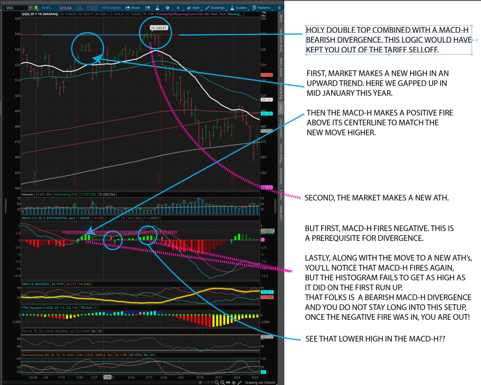This screenshot has width=481, height=385.
Task: Switch to the Active Trader side tab
Action: (x=281, y=67)
